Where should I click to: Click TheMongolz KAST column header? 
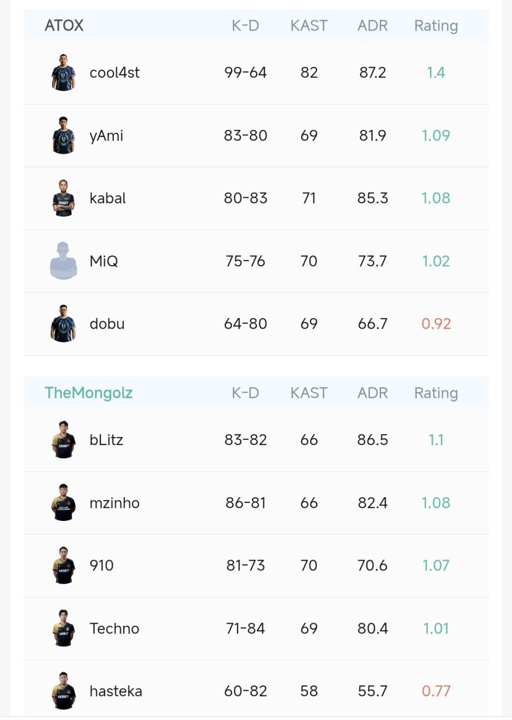click(x=309, y=393)
